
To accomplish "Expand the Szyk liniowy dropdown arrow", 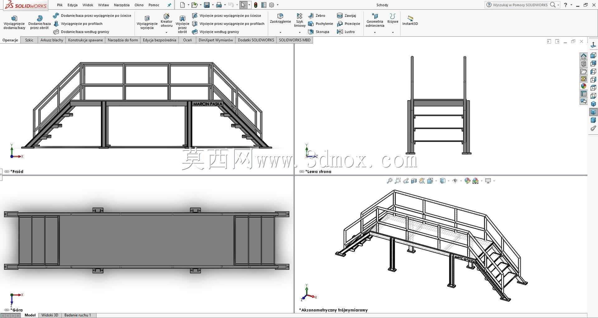I will 300,32.
